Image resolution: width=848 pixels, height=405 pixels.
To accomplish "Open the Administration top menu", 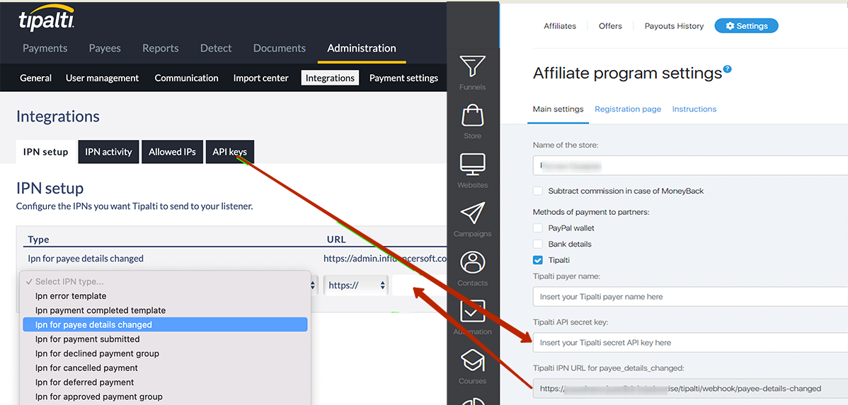I will 362,48.
